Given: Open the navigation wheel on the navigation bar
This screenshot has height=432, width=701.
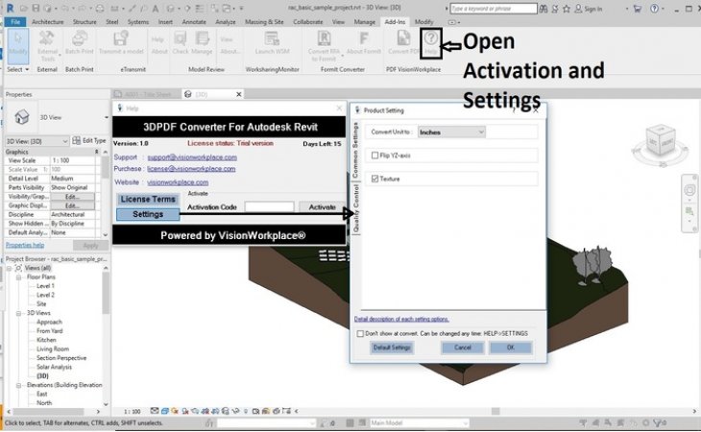Looking at the screenshot, I should coord(689,190).
